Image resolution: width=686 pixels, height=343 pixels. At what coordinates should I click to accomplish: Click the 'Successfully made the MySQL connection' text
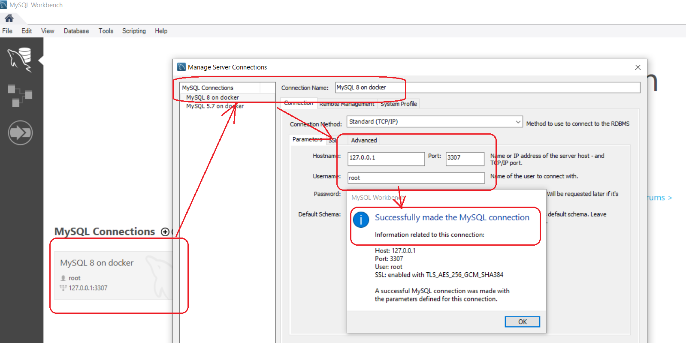(452, 217)
